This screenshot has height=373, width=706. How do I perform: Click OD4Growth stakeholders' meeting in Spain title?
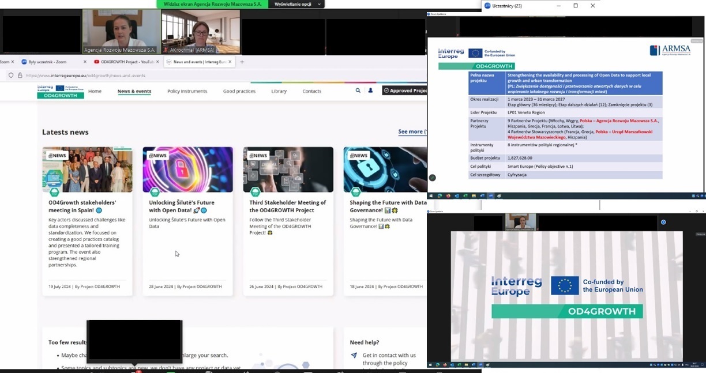[82, 206]
